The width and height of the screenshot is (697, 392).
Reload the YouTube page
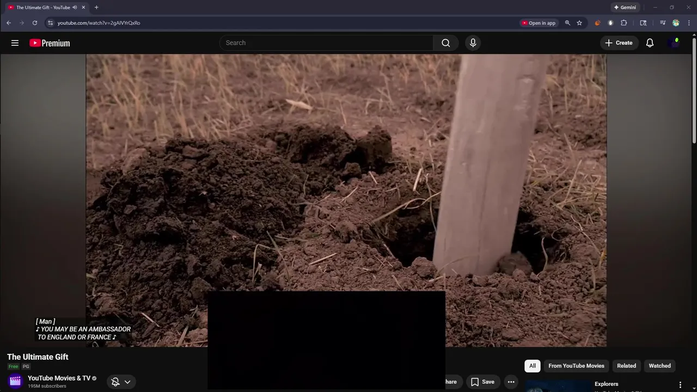35,23
